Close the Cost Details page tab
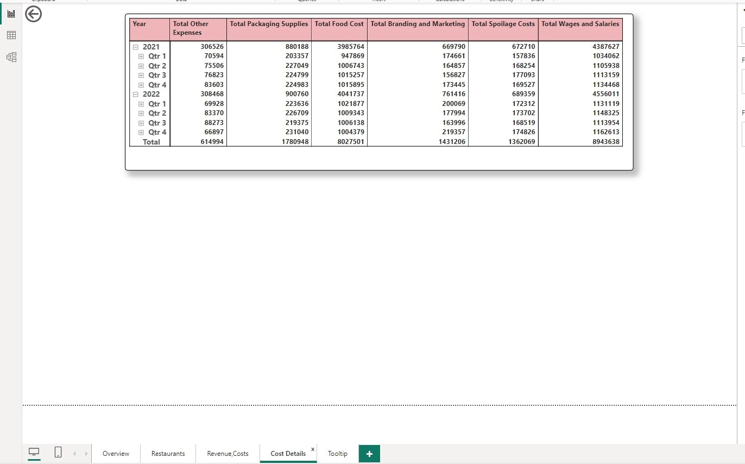Image resolution: width=745 pixels, height=464 pixels. pos(313,449)
